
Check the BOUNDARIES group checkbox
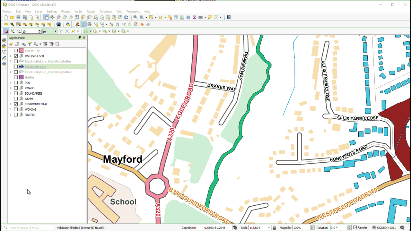(x=16, y=93)
